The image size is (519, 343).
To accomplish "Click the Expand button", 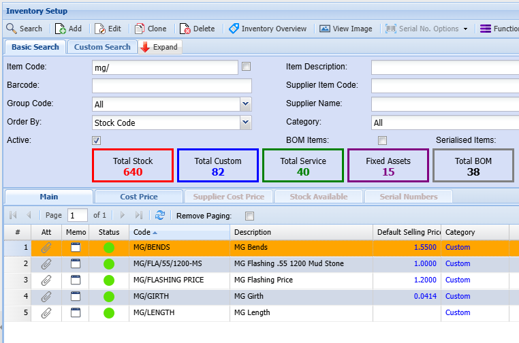I will coord(159,47).
